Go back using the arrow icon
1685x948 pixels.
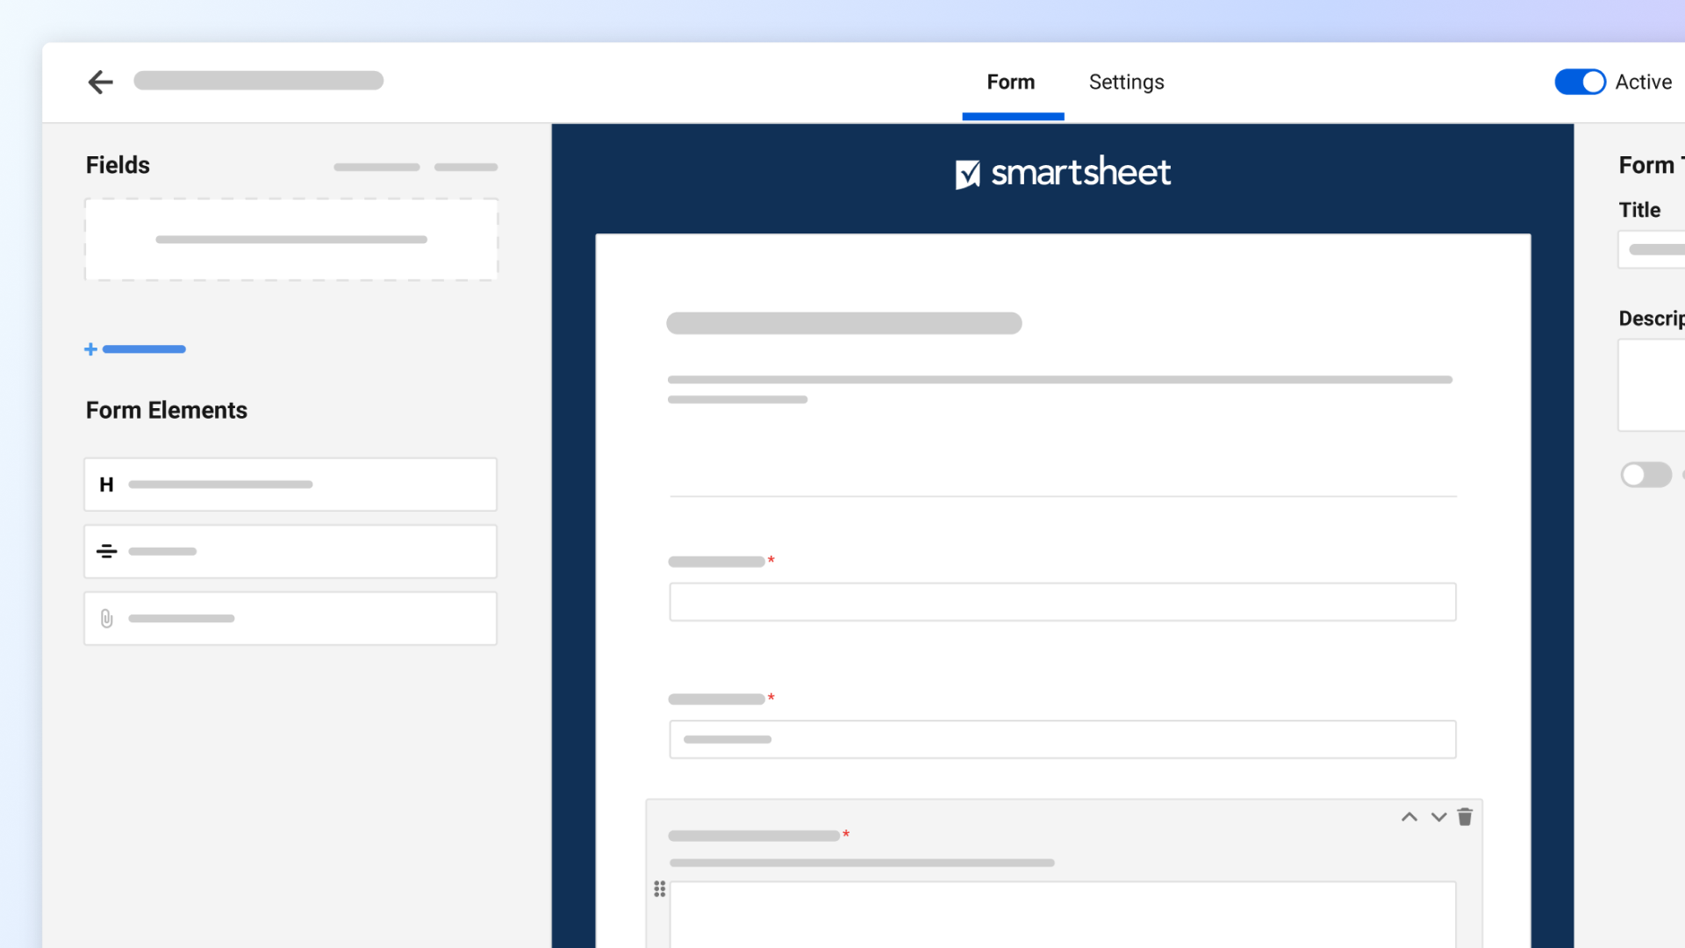pos(101,82)
